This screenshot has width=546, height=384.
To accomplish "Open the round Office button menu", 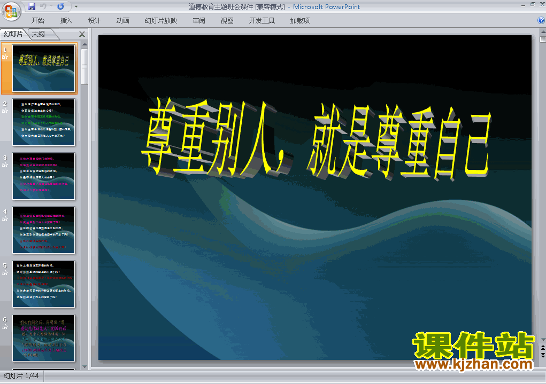I will [x=11, y=11].
